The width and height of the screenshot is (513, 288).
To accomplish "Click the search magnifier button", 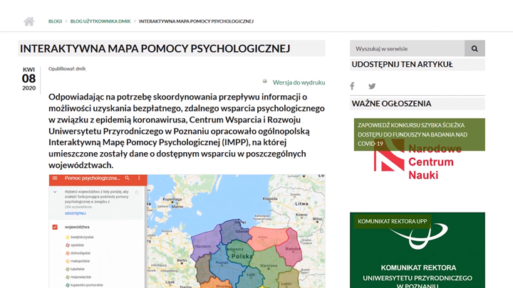I will click(475, 48).
